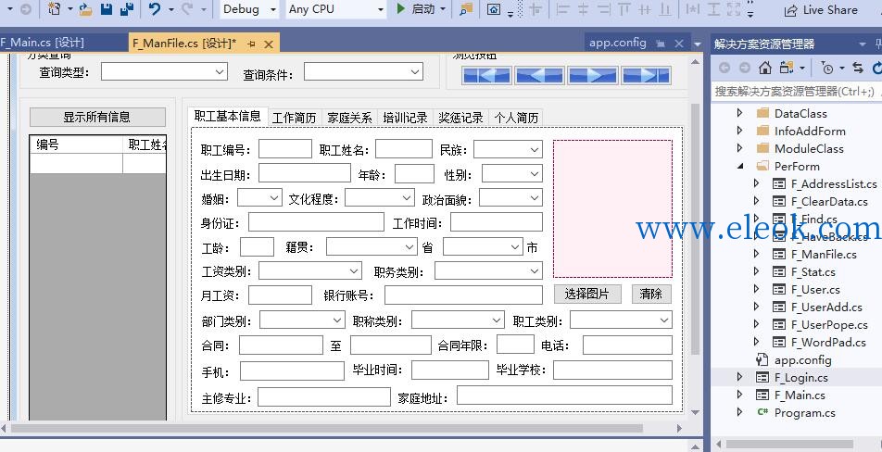Click the refresh icon in Solution Explorer
The width and height of the screenshot is (882, 452).
click(876, 68)
